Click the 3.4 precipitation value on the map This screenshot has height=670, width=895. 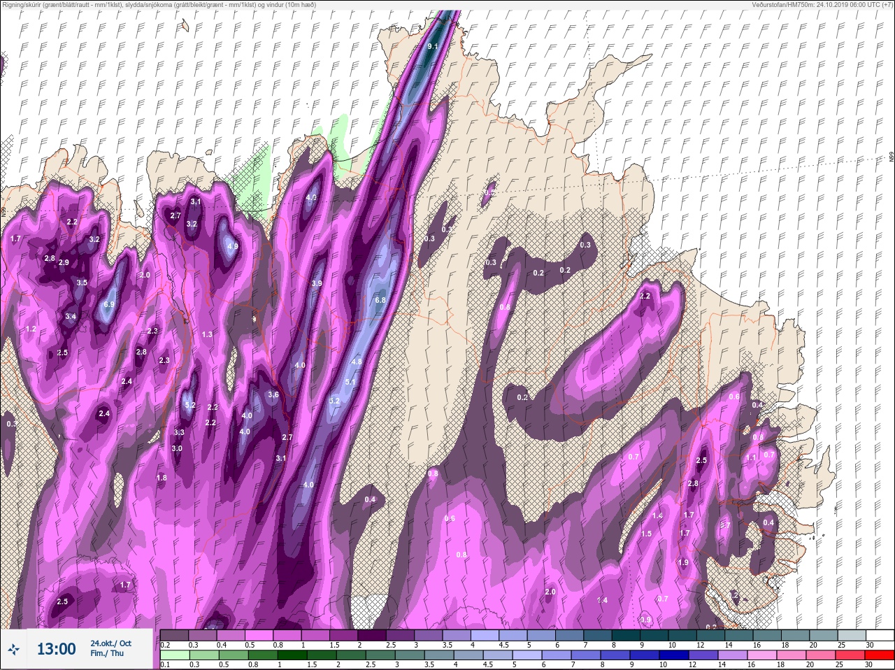(x=71, y=317)
